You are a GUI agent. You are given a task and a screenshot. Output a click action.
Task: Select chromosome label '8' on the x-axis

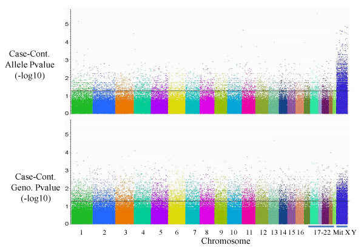207,232
